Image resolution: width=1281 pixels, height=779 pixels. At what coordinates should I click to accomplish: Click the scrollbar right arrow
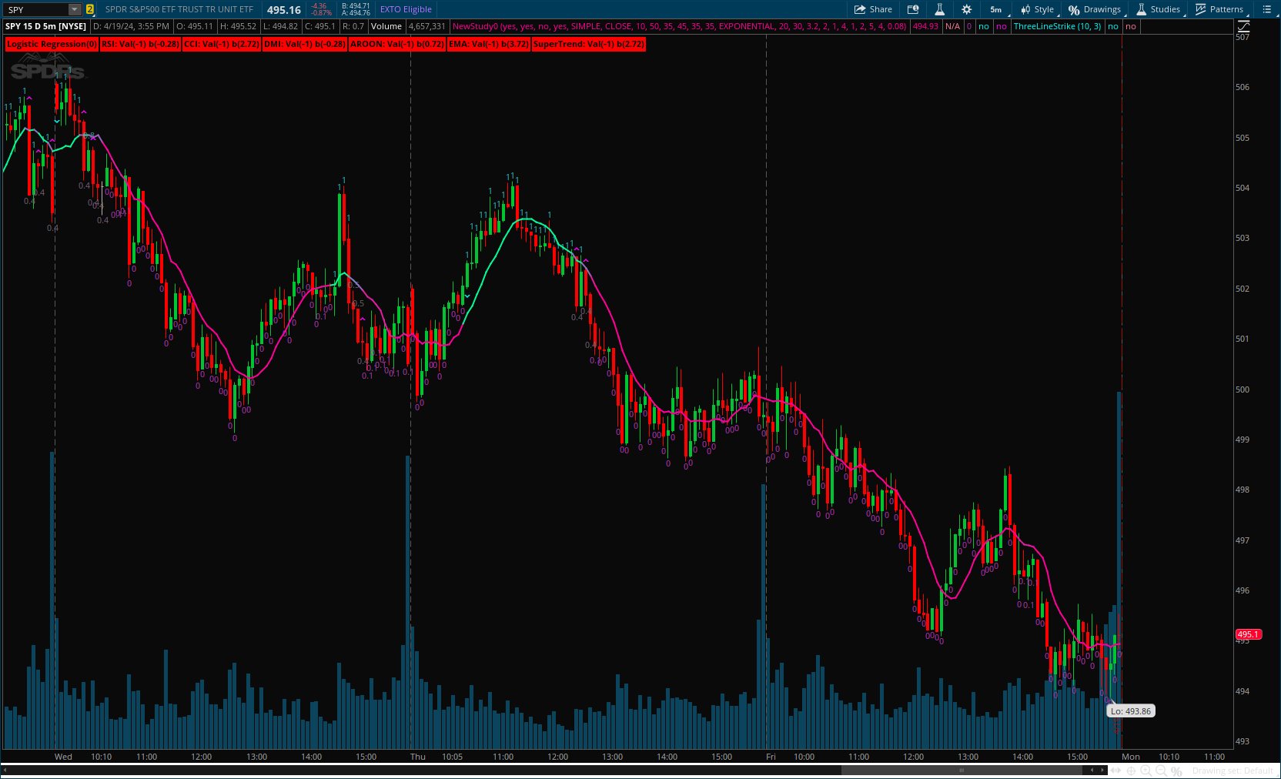(1102, 770)
